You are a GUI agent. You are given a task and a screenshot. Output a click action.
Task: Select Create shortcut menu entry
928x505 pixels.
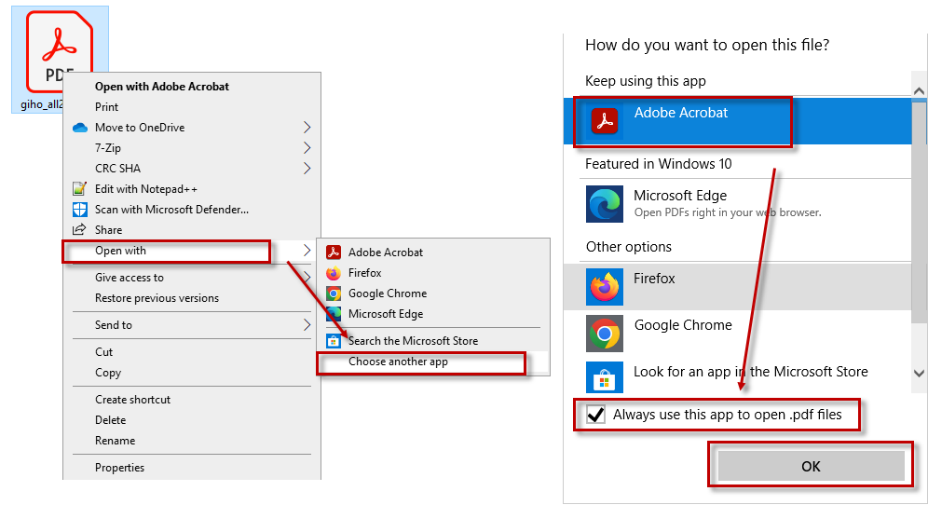pos(192,400)
